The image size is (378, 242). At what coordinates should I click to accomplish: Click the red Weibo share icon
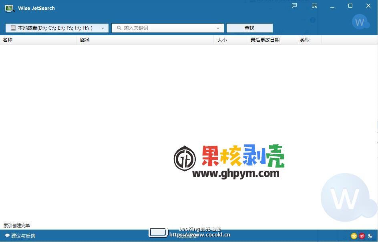click(x=362, y=236)
